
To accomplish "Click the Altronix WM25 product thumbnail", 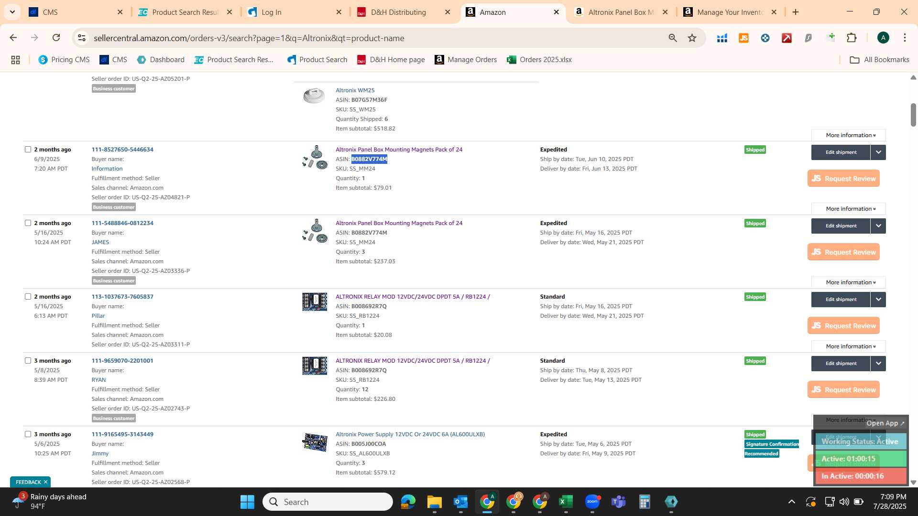I will [314, 96].
